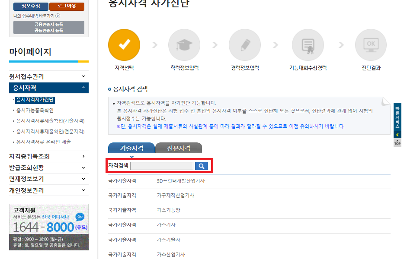Click inside the 자격검색 search field

tap(162, 166)
